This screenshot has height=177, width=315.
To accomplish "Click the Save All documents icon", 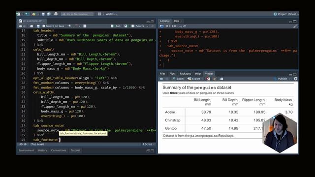I will point(49,14).
